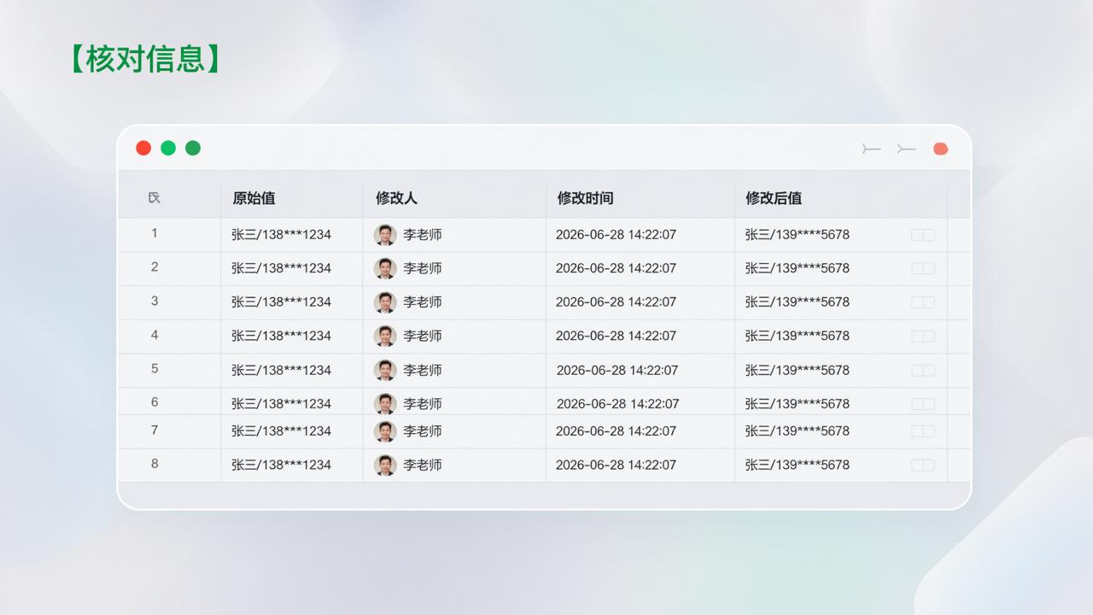The height and width of the screenshot is (615, 1093).
Task: Click the avatar picture in row 6
Action: [x=385, y=404]
